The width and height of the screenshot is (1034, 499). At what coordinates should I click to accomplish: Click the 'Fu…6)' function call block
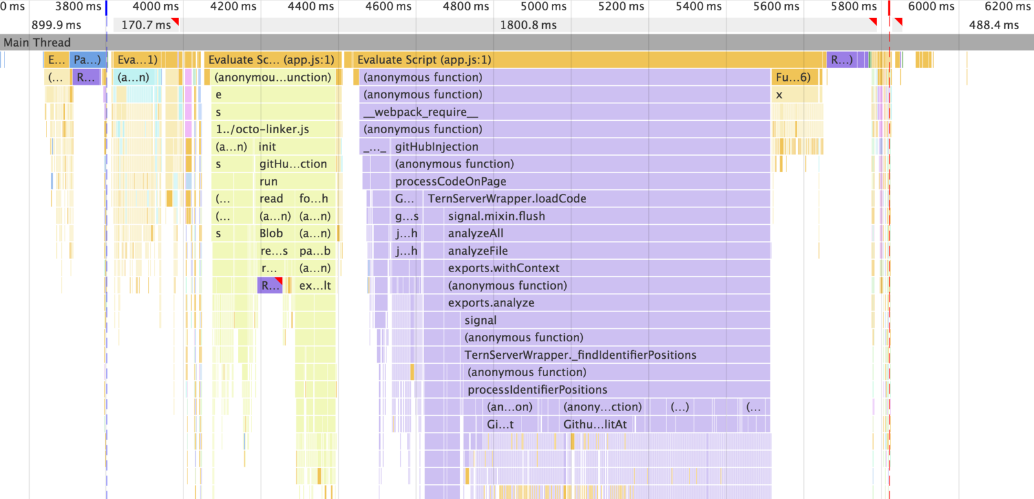tap(796, 78)
